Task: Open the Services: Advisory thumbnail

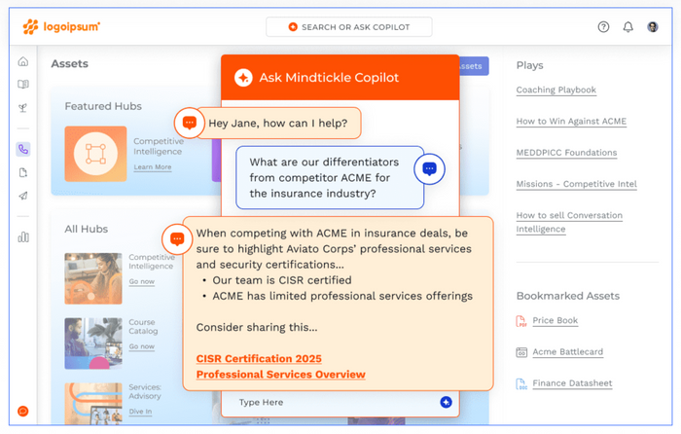Action: [x=93, y=403]
